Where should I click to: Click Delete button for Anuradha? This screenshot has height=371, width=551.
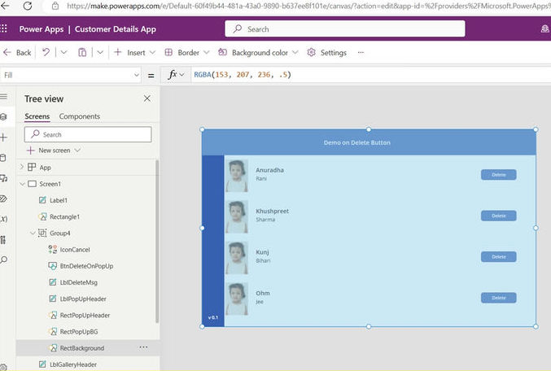498,175
